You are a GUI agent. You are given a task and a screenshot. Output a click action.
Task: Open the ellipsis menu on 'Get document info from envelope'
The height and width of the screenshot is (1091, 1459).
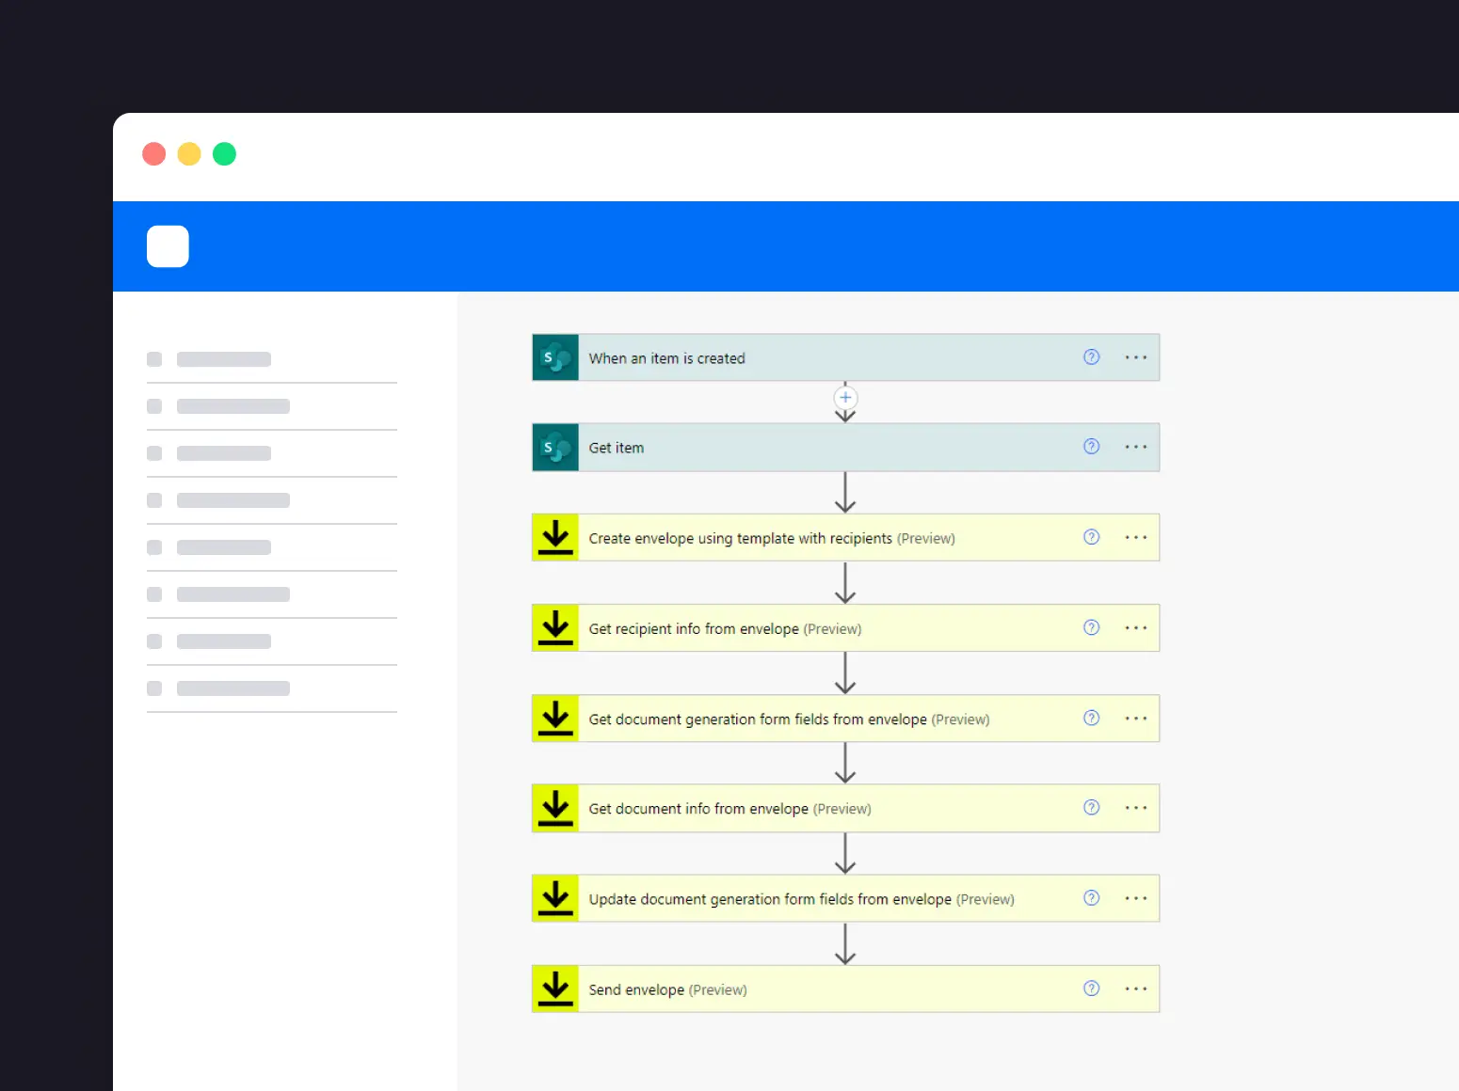pos(1136,808)
